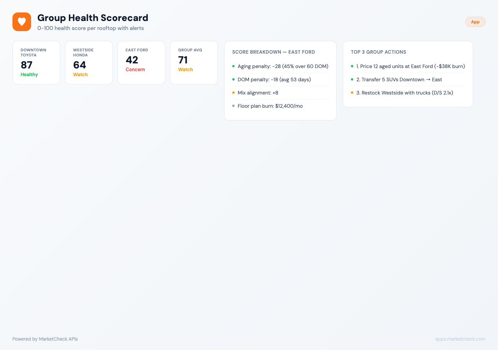This screenshot has width=498, height=350.
Task: Click the Concern status label
Action: (x=135, y=70)
